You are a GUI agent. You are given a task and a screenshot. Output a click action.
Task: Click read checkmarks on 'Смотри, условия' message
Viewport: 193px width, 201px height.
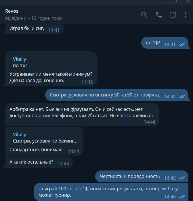pyautogui.click(x=182, y=96)
